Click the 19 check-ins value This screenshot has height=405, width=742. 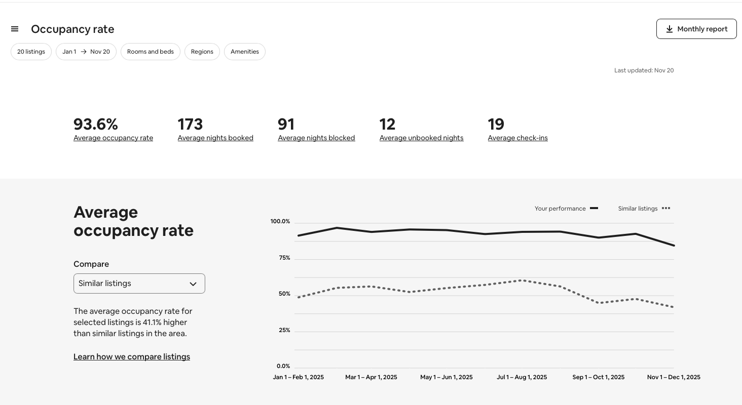coord(496,124)
